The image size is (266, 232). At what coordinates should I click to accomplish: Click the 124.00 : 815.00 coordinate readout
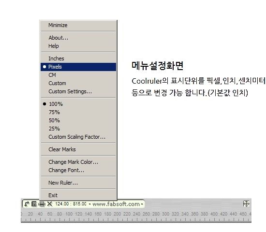tap(71, 203)
